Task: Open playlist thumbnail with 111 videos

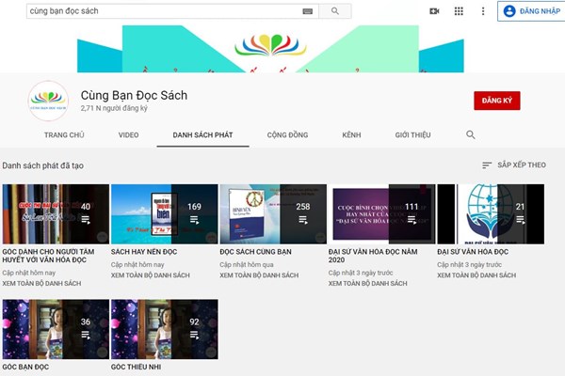Action: [x=382, y=214]
